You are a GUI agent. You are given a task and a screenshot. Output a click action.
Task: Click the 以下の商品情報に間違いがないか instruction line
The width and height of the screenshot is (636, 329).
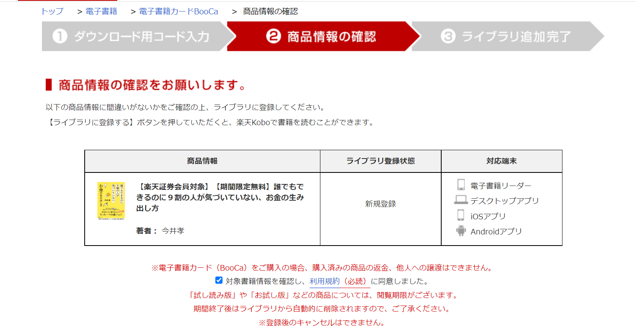186,107
